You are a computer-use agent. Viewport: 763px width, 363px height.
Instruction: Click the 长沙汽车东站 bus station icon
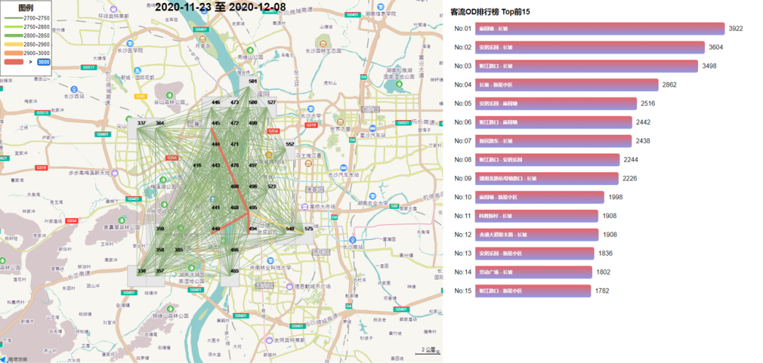(x=343, y=167)
